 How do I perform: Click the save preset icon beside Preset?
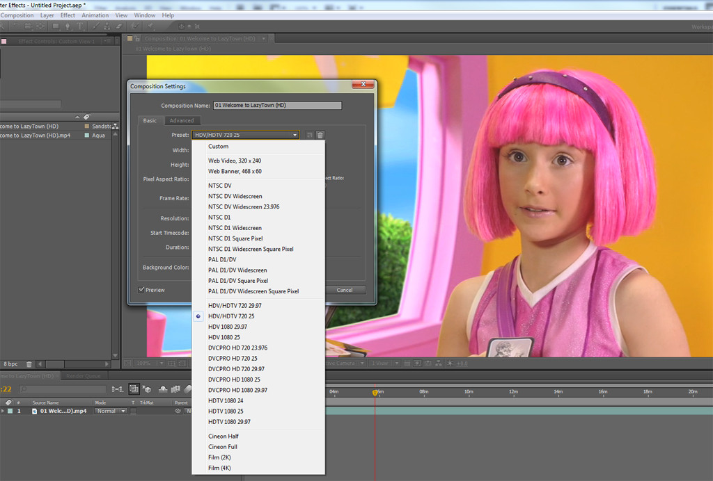(310, 135)
